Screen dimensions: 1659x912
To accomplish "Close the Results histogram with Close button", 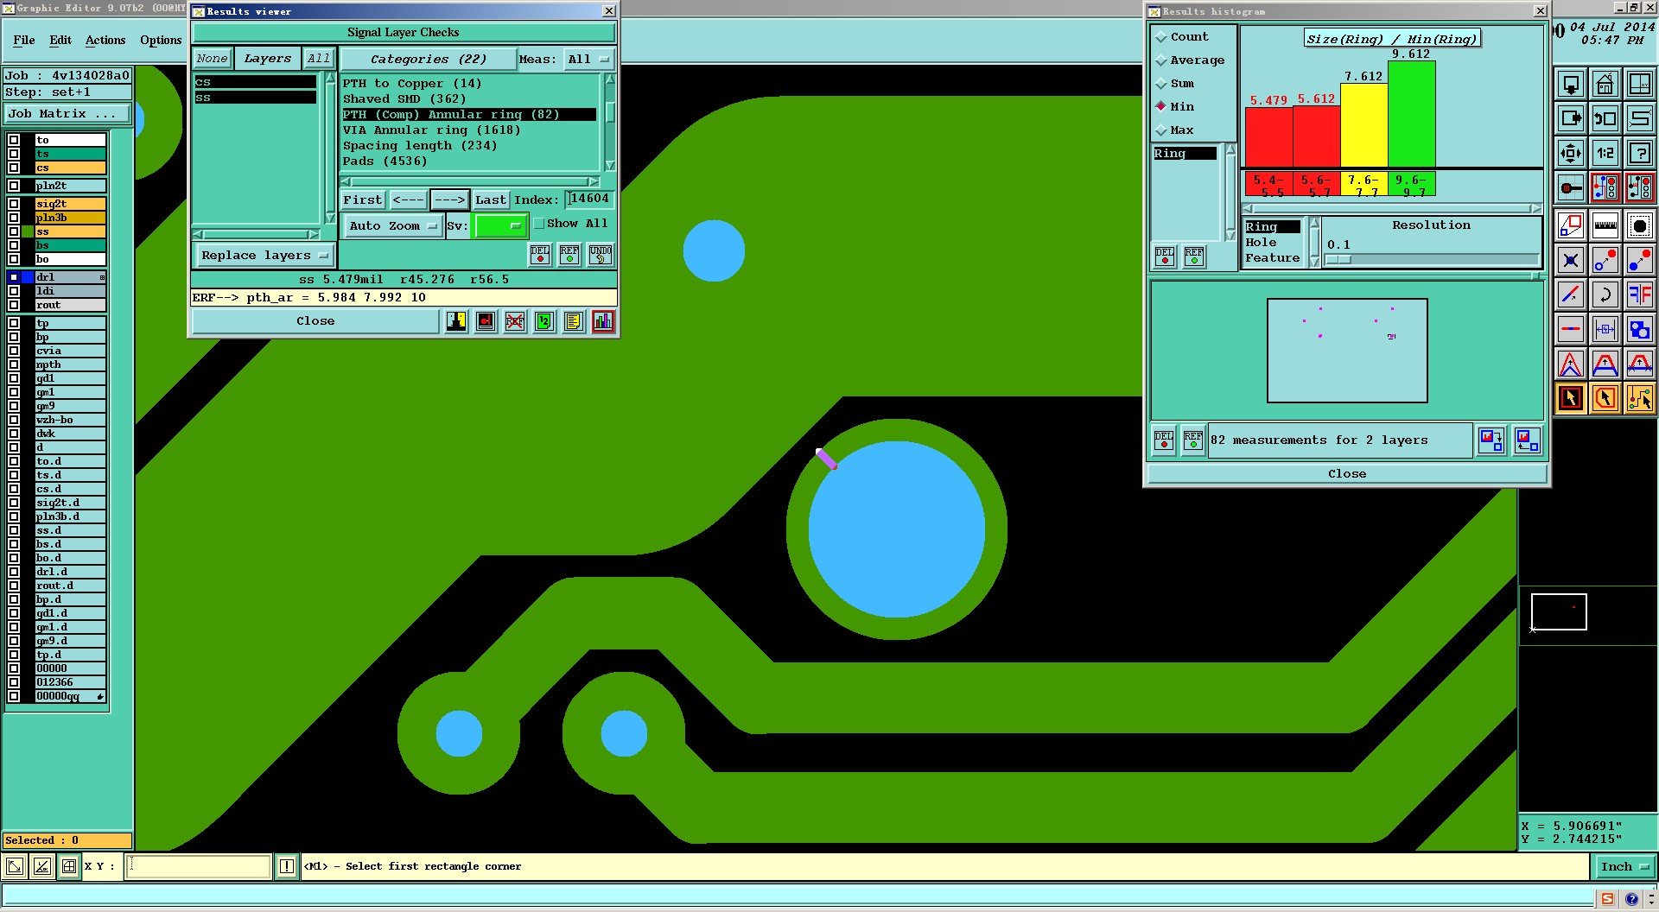I will pos(1347,474).
